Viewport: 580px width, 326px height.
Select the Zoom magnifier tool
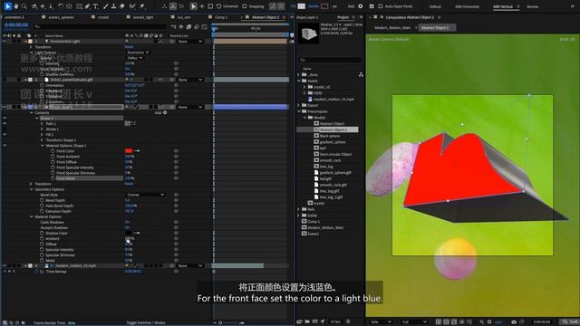(x=24, y=6)
